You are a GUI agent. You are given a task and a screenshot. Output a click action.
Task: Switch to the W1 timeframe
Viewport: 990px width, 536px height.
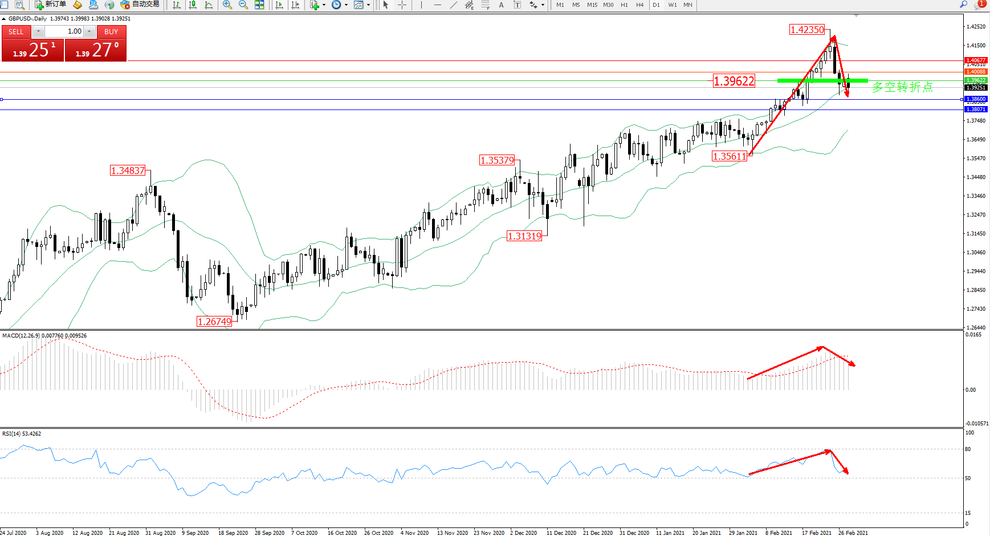673,5
